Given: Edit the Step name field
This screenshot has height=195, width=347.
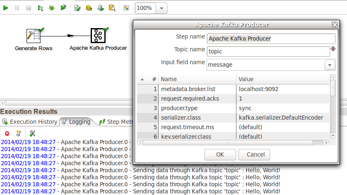Looking at the screenshot, I should coord(271,39).
